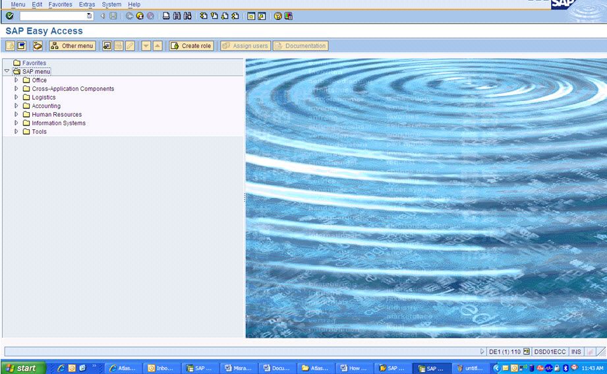Click the Customize Local Layout icon
Viewport: 607px width, 374px height.
point(289,16)
